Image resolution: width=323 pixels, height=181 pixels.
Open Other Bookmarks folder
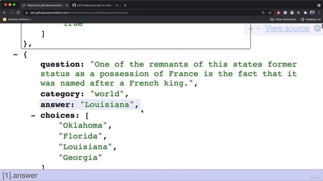tap(283, 19)
